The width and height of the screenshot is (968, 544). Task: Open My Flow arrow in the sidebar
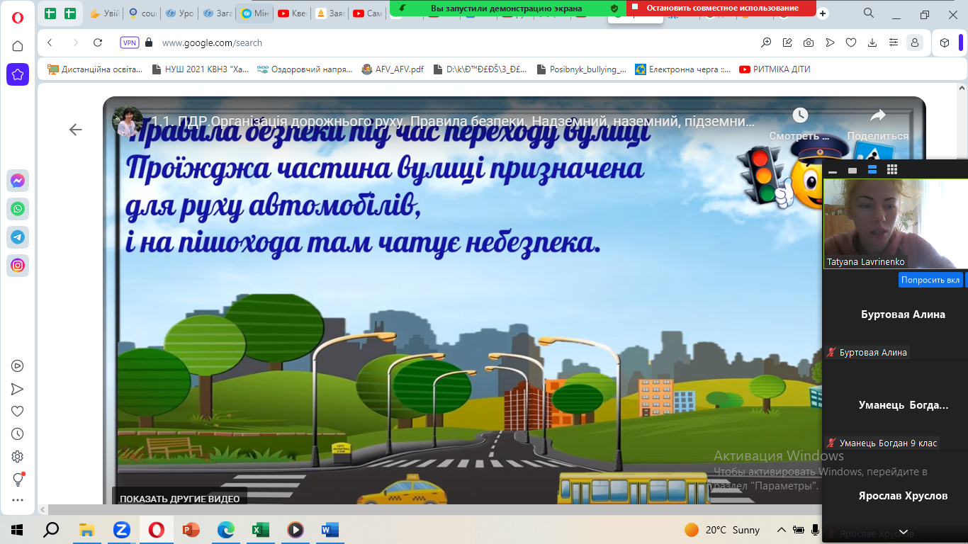[x=18, y=389]
